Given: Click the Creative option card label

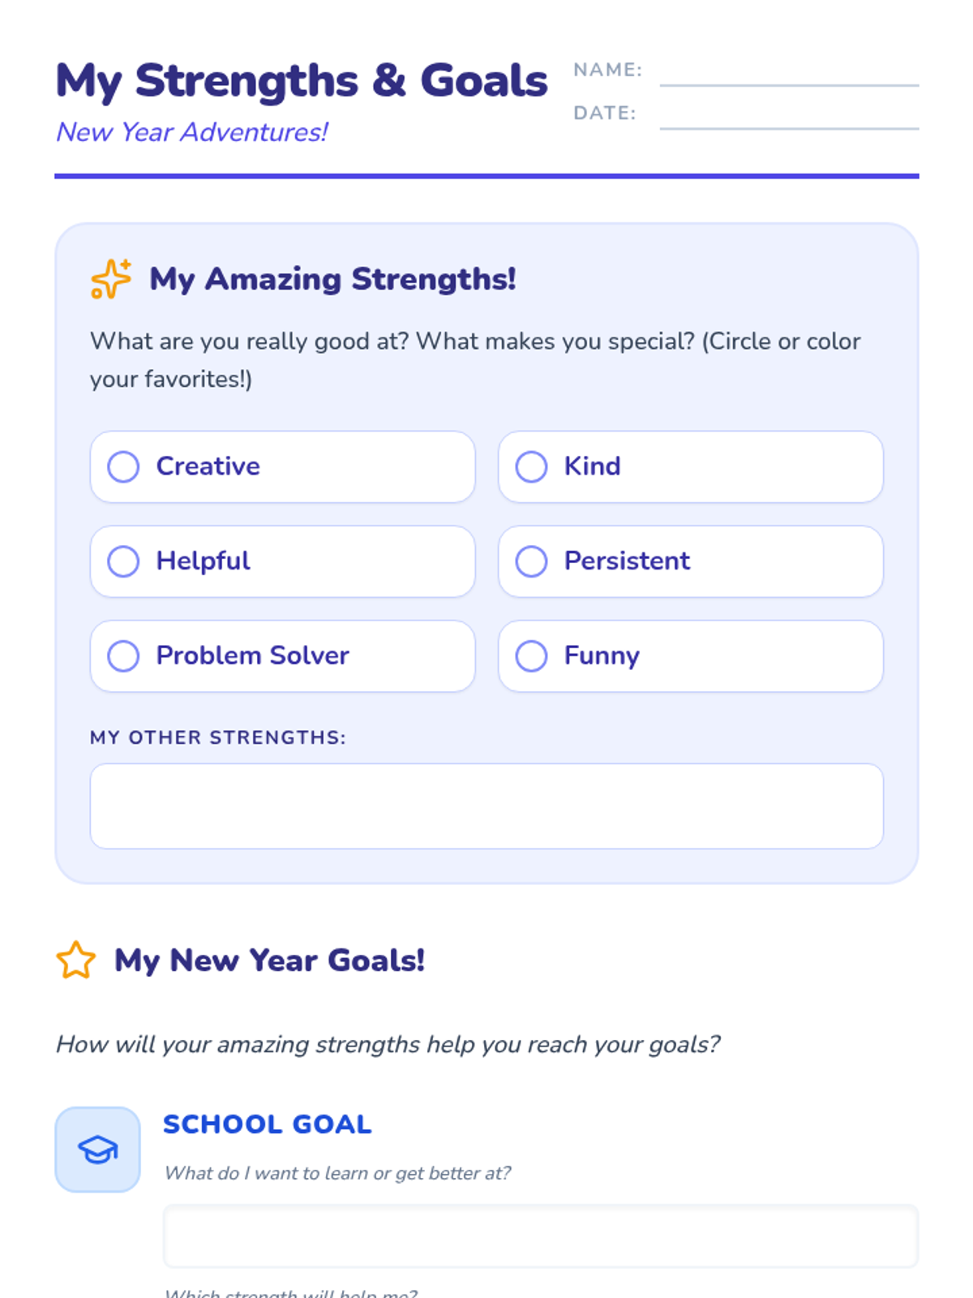Looking at the screenshot, I should [x=208, y=466].
